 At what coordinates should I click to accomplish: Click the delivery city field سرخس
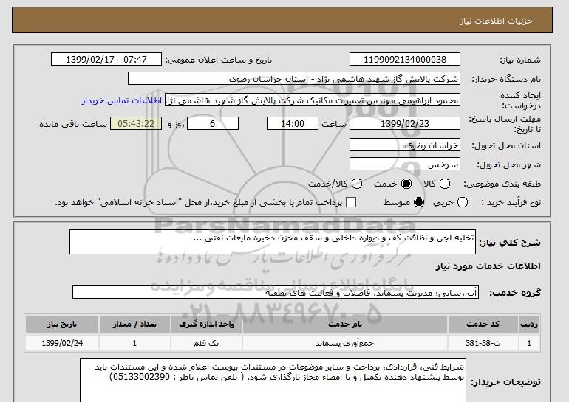pyautogui.click(x=405, y=164)
